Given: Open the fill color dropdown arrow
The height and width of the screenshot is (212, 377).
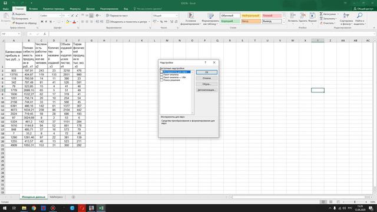Looking at the screenshot, I should pos(71,22).
